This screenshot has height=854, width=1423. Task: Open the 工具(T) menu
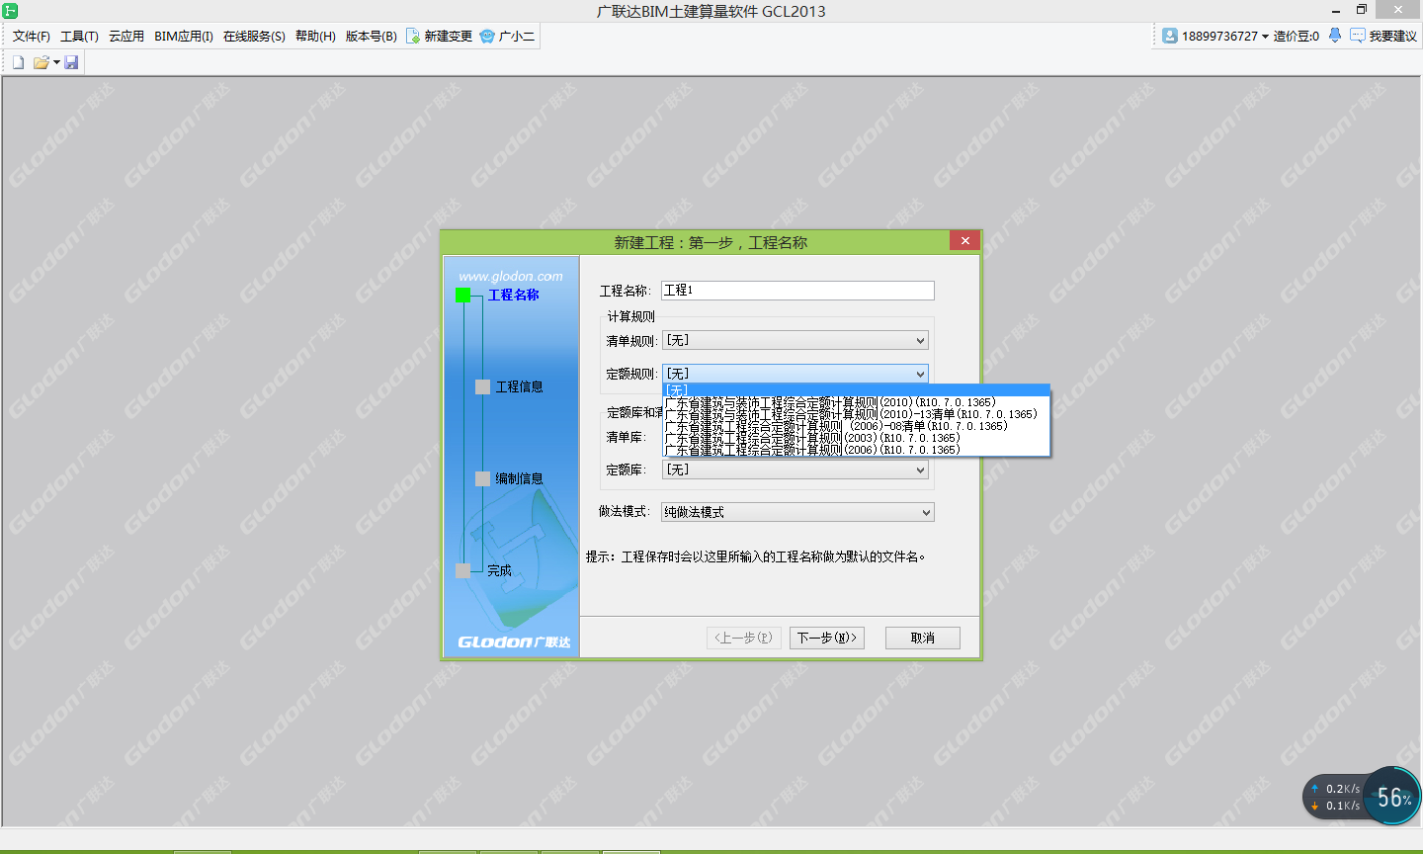pyautogui.click(x=79, y=36)
